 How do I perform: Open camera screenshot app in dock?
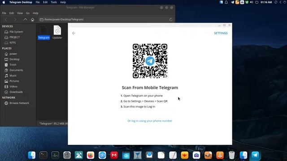[x=196, y=155]
